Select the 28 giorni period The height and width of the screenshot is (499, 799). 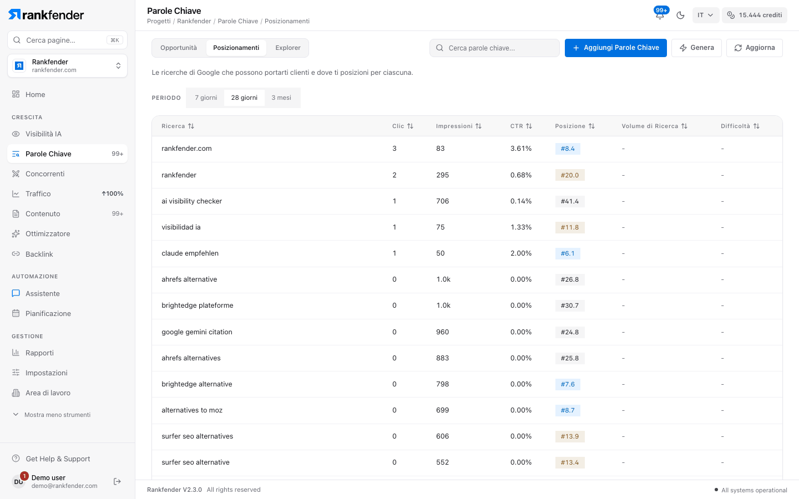click(244, 98)
